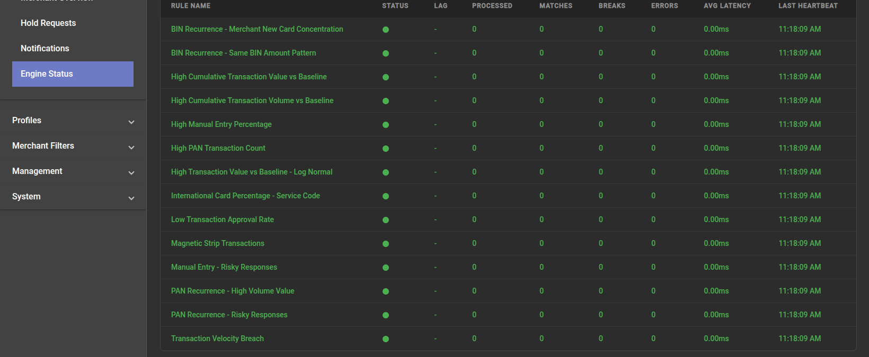
Task: Click status dot for Magnetic Strip Transactions
Action: pyautogui.click(x=386, y=244)
